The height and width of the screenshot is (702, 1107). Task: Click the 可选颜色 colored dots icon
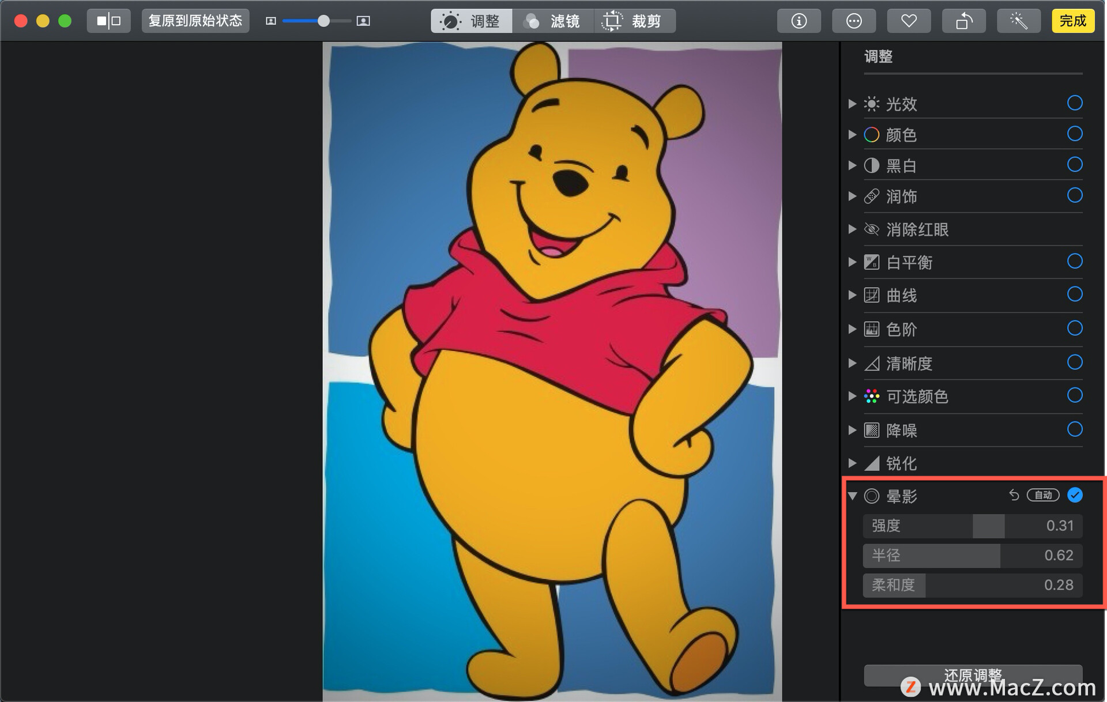(872, 397)
